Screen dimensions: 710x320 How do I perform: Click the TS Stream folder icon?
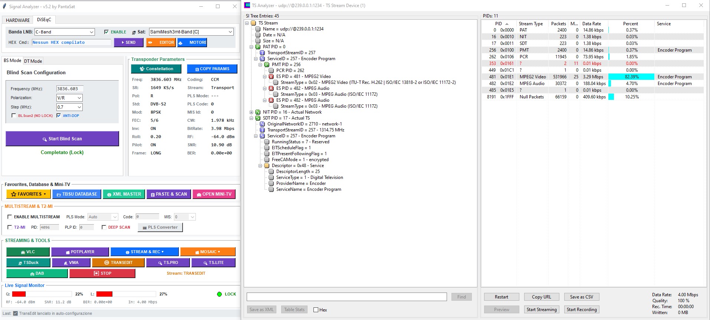tap(253, 23)
